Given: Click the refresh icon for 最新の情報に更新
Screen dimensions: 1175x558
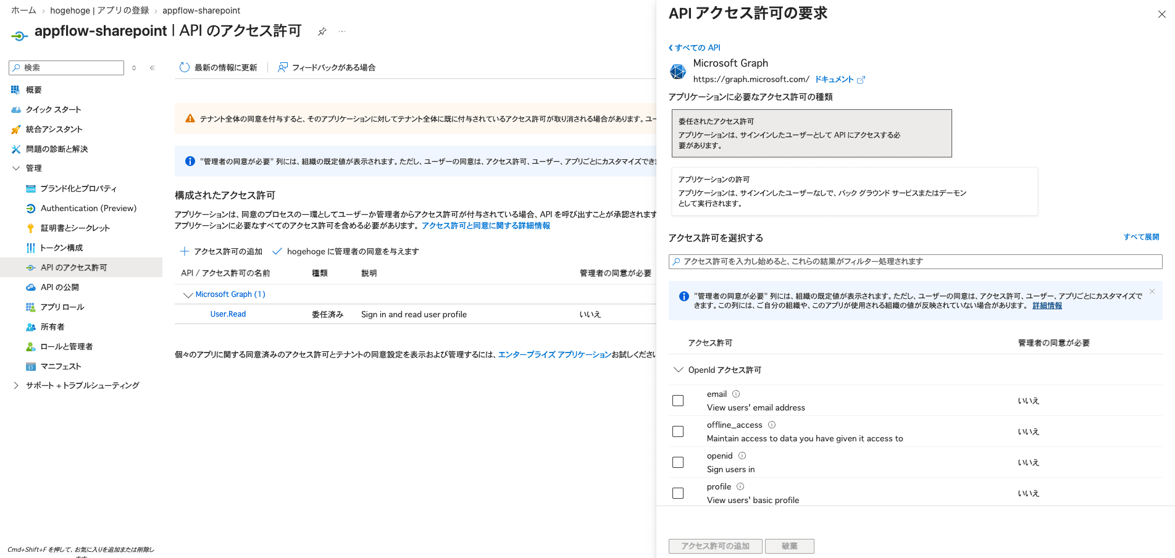Looking at the screenshot, I should click(184, 67).
